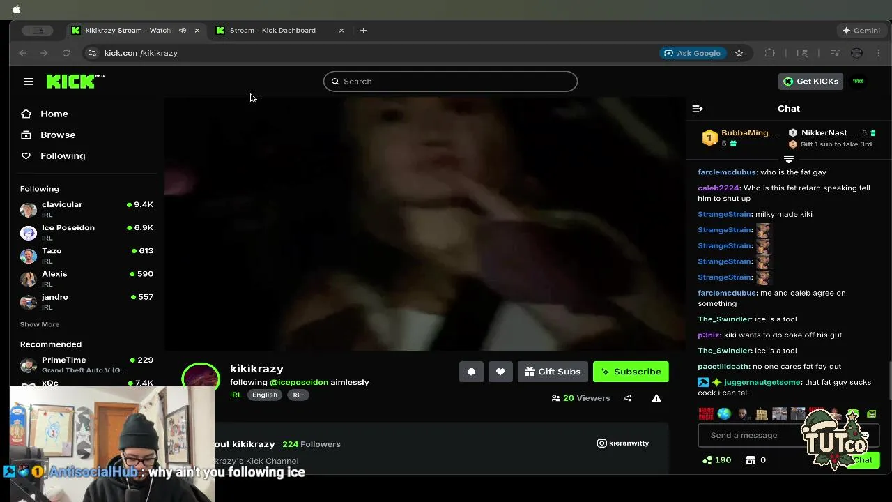The image size is (892, 502).
Task: Click the @iceposeidon link in stream title
Action: (299, 382)
